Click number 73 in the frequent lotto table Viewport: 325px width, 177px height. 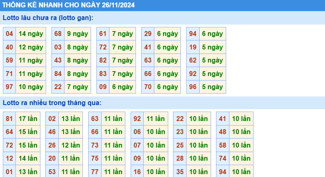[95, 145]
